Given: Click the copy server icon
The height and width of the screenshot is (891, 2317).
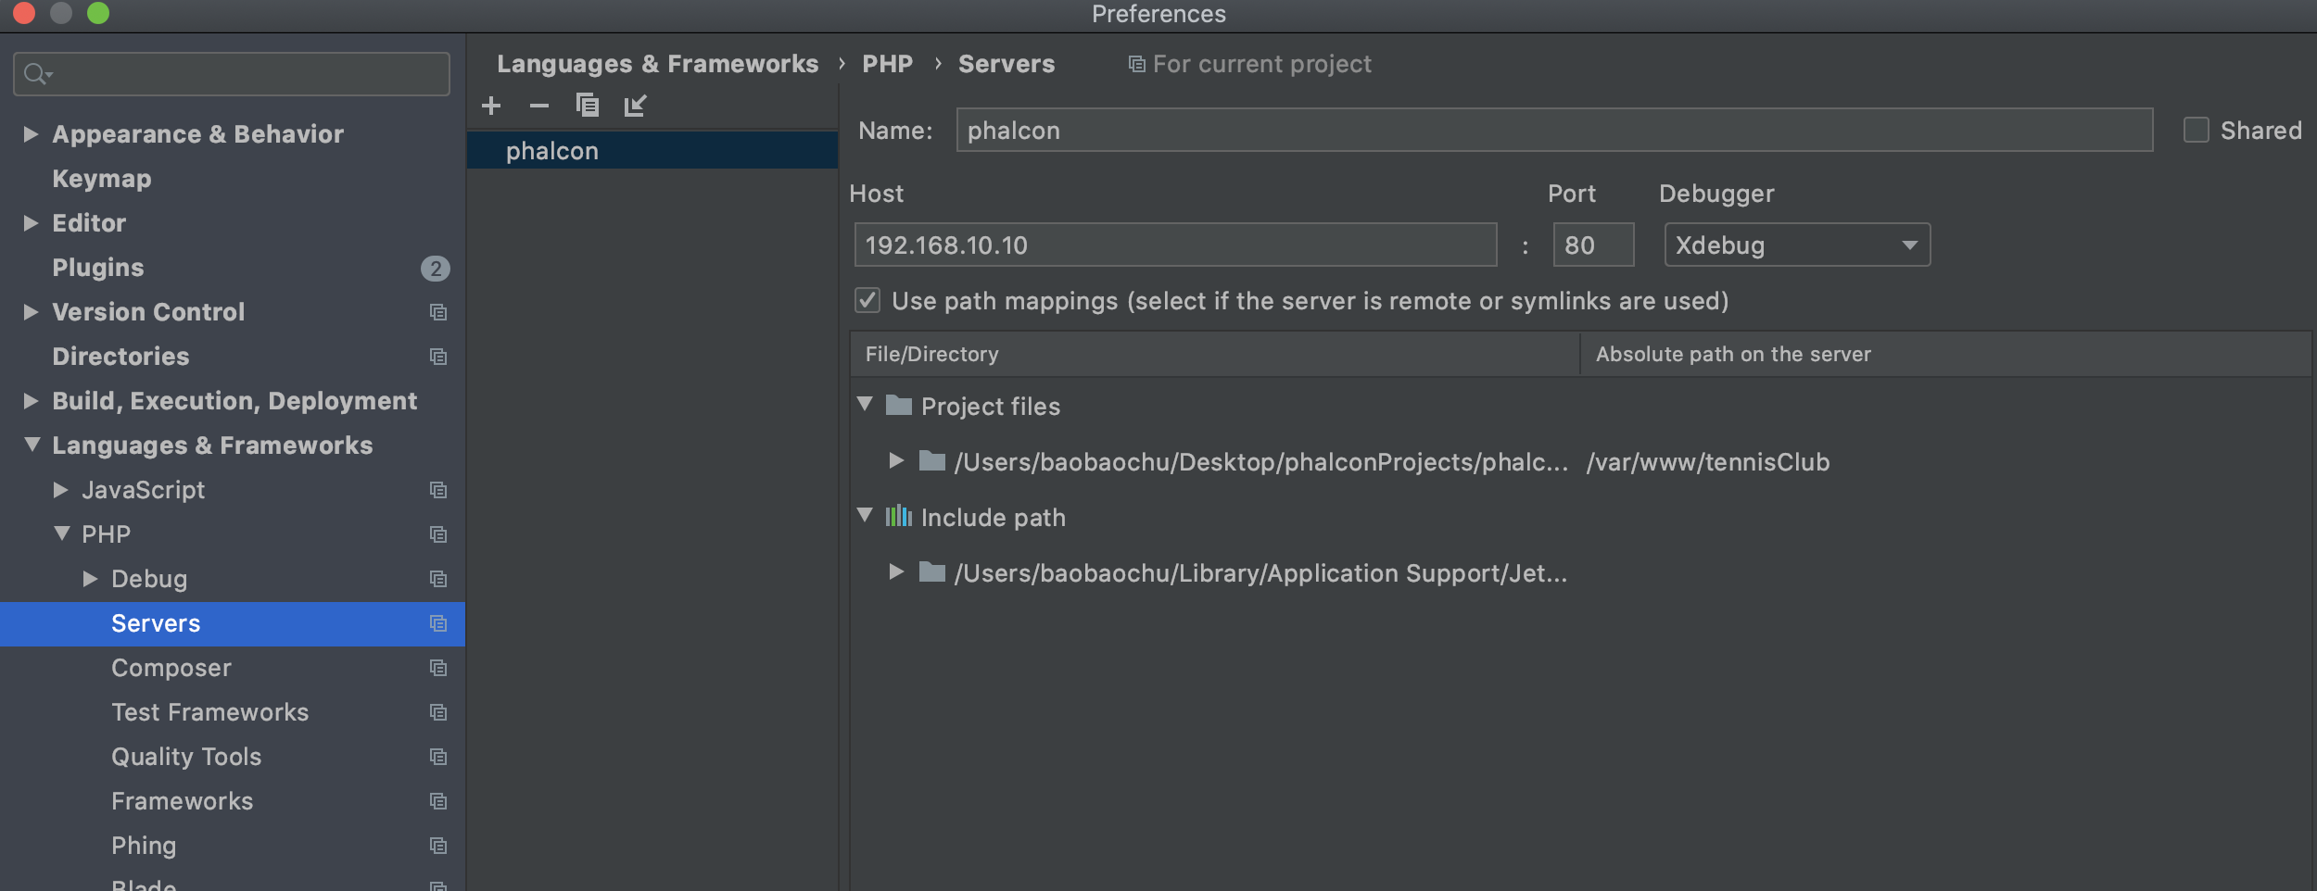Looking at the screenshot, I should point(588,106).
